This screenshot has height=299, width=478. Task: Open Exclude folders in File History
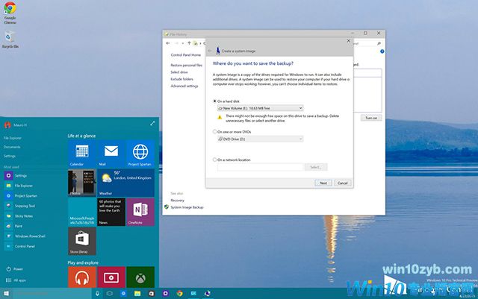pos(181,79)
